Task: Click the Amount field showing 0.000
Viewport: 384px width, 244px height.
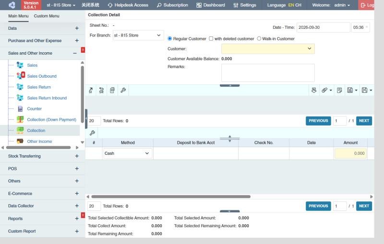Action: (x=350, y=153)
